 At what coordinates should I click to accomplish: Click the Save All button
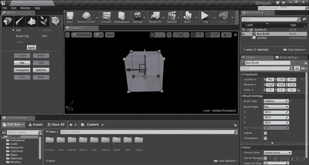pos(56,125)
